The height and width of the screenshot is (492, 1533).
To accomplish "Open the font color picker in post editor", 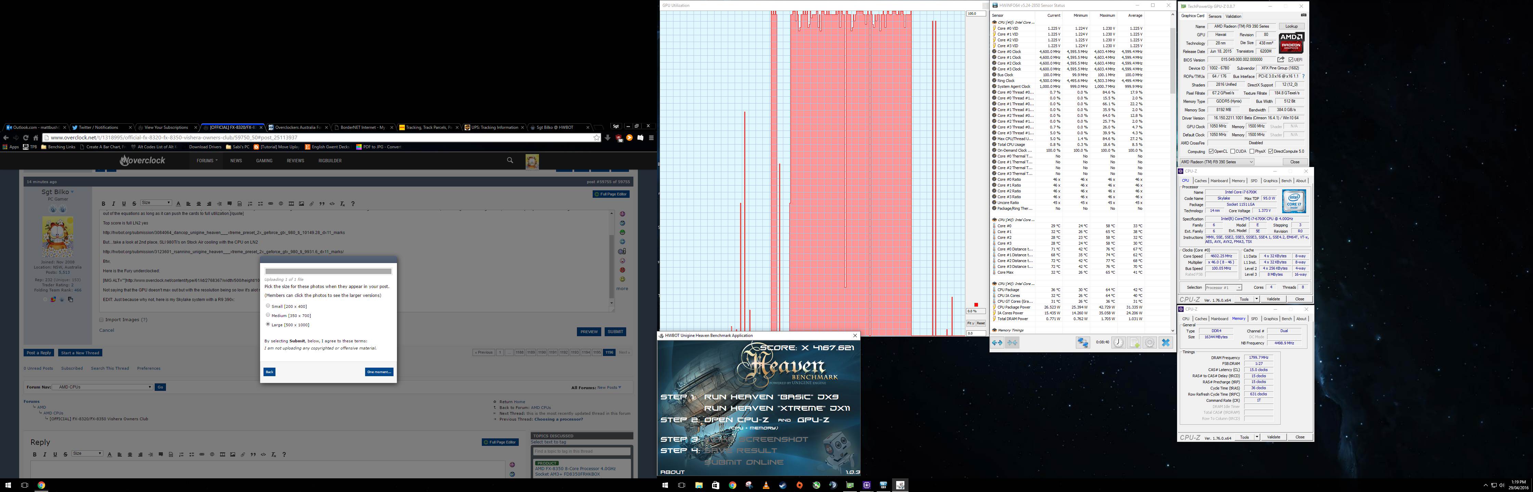I will [x=178, y=204].
